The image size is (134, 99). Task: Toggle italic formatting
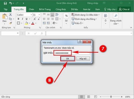[x=23, y=19]
